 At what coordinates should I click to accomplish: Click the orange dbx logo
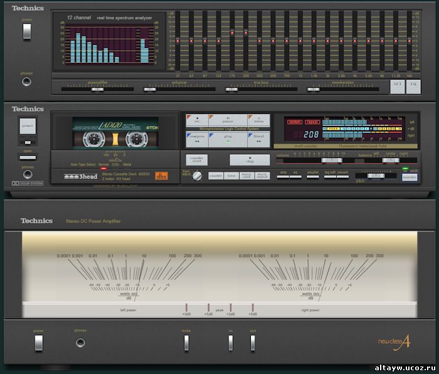coord(162,175)
